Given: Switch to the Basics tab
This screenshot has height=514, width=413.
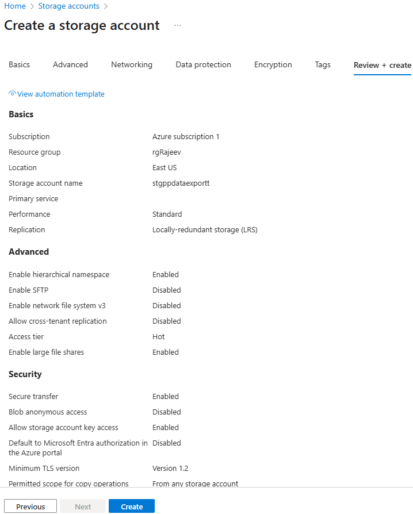Looking at the screenshot, I should [x=19, y=65].
